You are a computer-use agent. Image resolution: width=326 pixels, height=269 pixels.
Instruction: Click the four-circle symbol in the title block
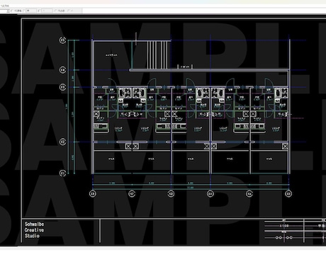(284, 238)
